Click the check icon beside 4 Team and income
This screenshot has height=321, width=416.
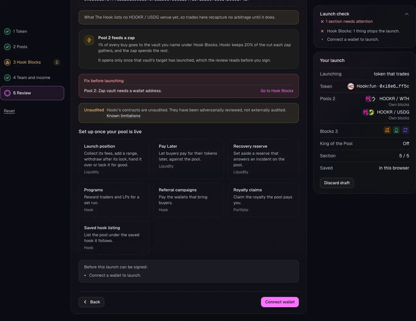pyautogui.click(x=7, y=78)
